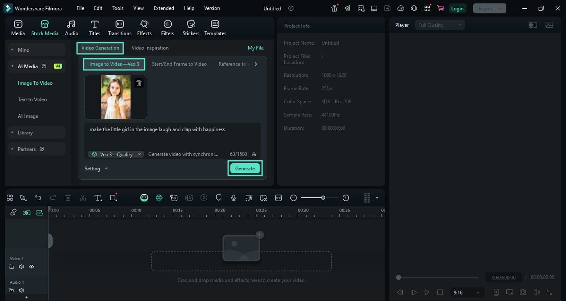Screen dimensions: 566x301
Task: Click the Export button
Action: pyautogui.click(x=490, y=8)
